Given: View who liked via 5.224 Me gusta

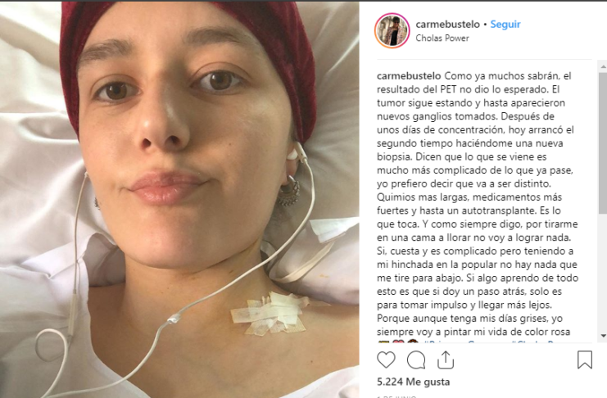Looking at the screenshot, I should tap(414, 382).
